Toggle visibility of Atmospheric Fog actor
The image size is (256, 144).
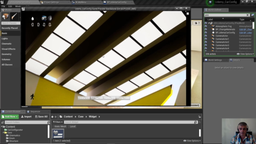[x=206, y=26]
